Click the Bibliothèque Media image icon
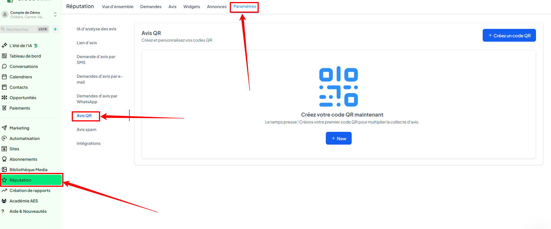Screen dimensions: 551x229 tap(4, 169)
